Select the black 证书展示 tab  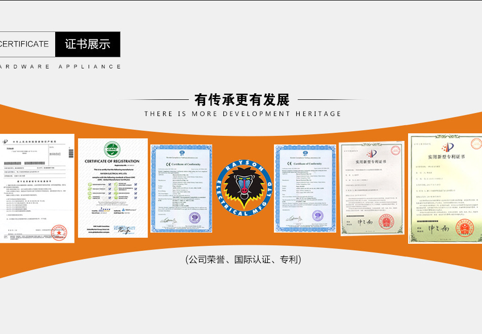point(88,44)
